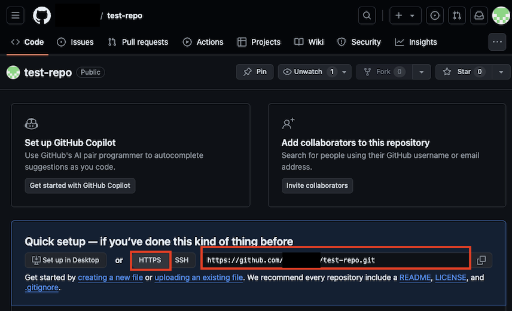The image size is (512, 311).
Task: Switch to the Code tab
Action: pyautogui.click(x=28, y=42)
